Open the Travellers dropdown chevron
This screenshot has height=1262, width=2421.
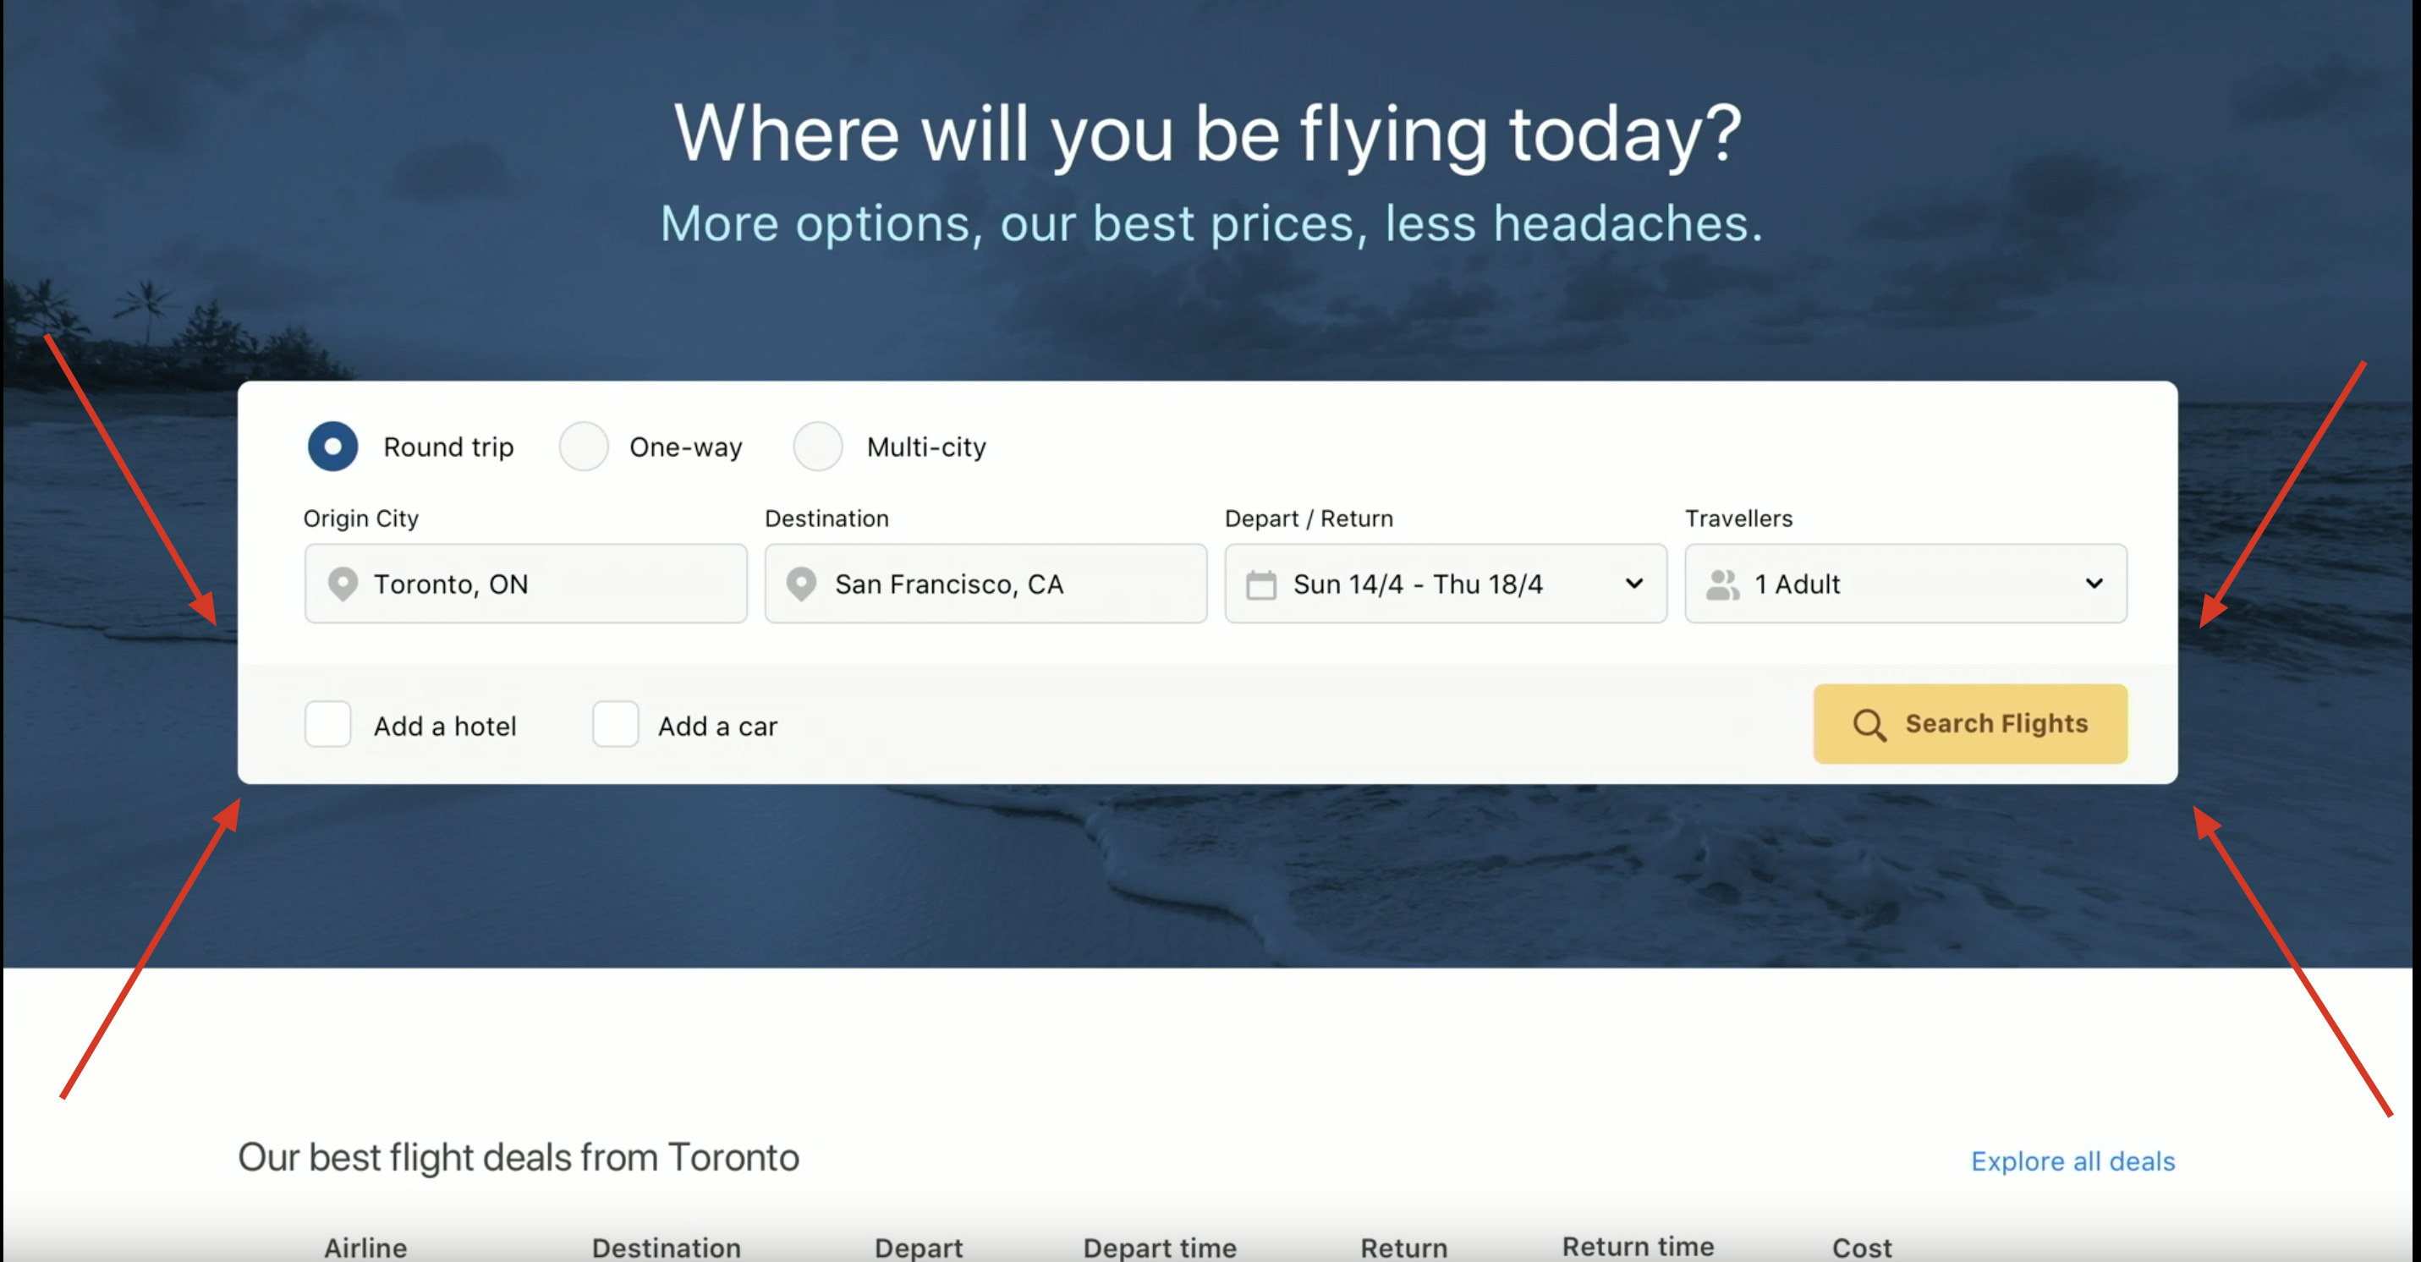2094,584
